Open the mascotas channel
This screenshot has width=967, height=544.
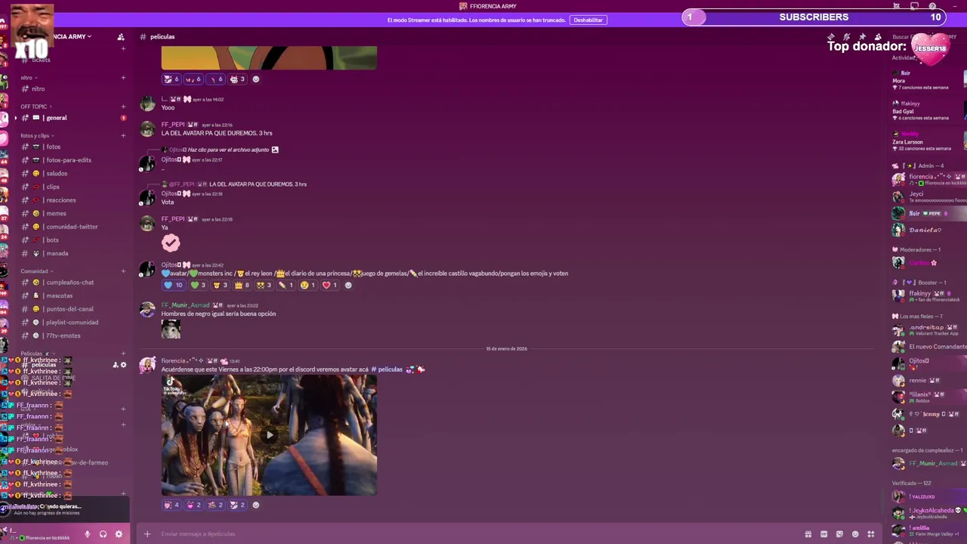pyautogui.click(x=73, y=296)
